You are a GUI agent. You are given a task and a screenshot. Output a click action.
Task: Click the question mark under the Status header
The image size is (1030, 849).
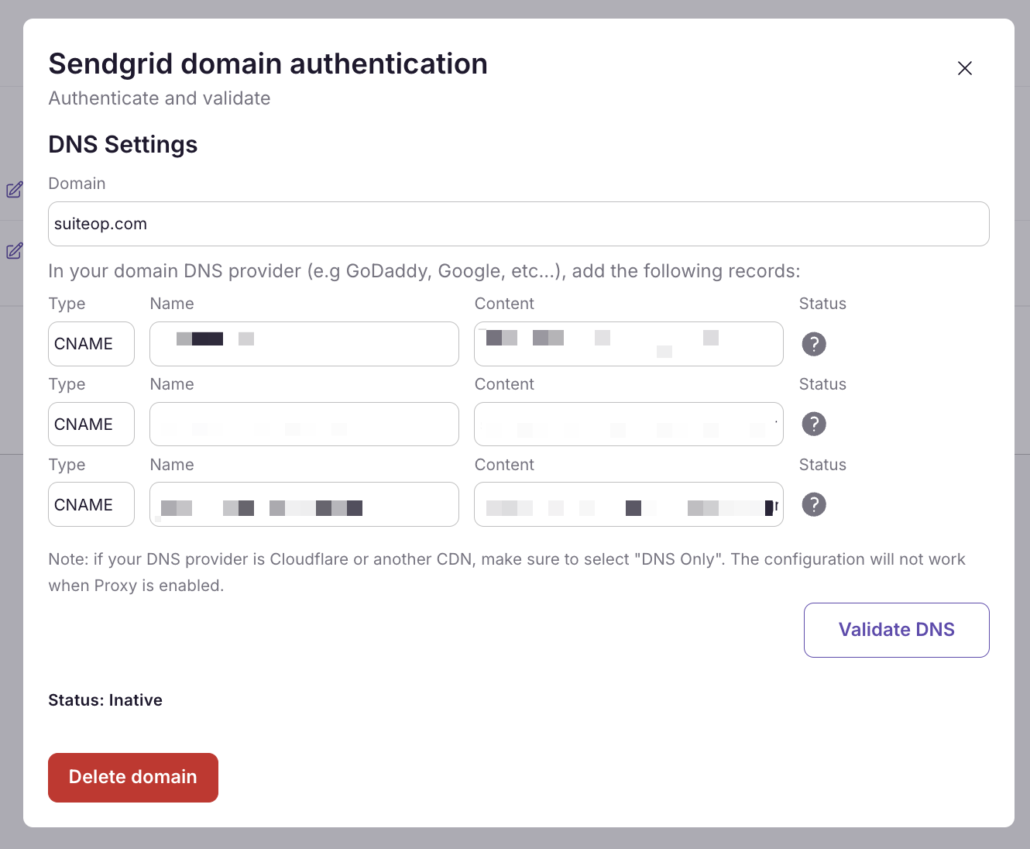point(813,344)
